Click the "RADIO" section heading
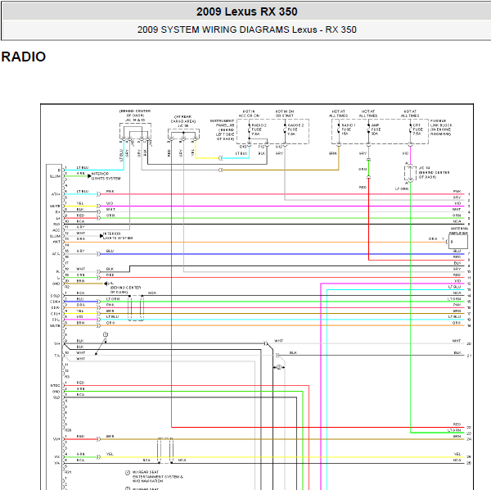The image size is (491, 490). [x=24, y=57]
